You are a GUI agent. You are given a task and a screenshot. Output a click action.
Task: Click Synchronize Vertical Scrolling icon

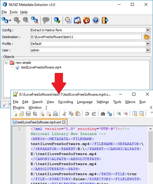pyautogui.click(x=135, y=114)
